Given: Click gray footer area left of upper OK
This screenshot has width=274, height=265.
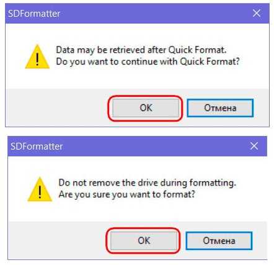Looking at the screenshot, I should click(x=57, y=108).
